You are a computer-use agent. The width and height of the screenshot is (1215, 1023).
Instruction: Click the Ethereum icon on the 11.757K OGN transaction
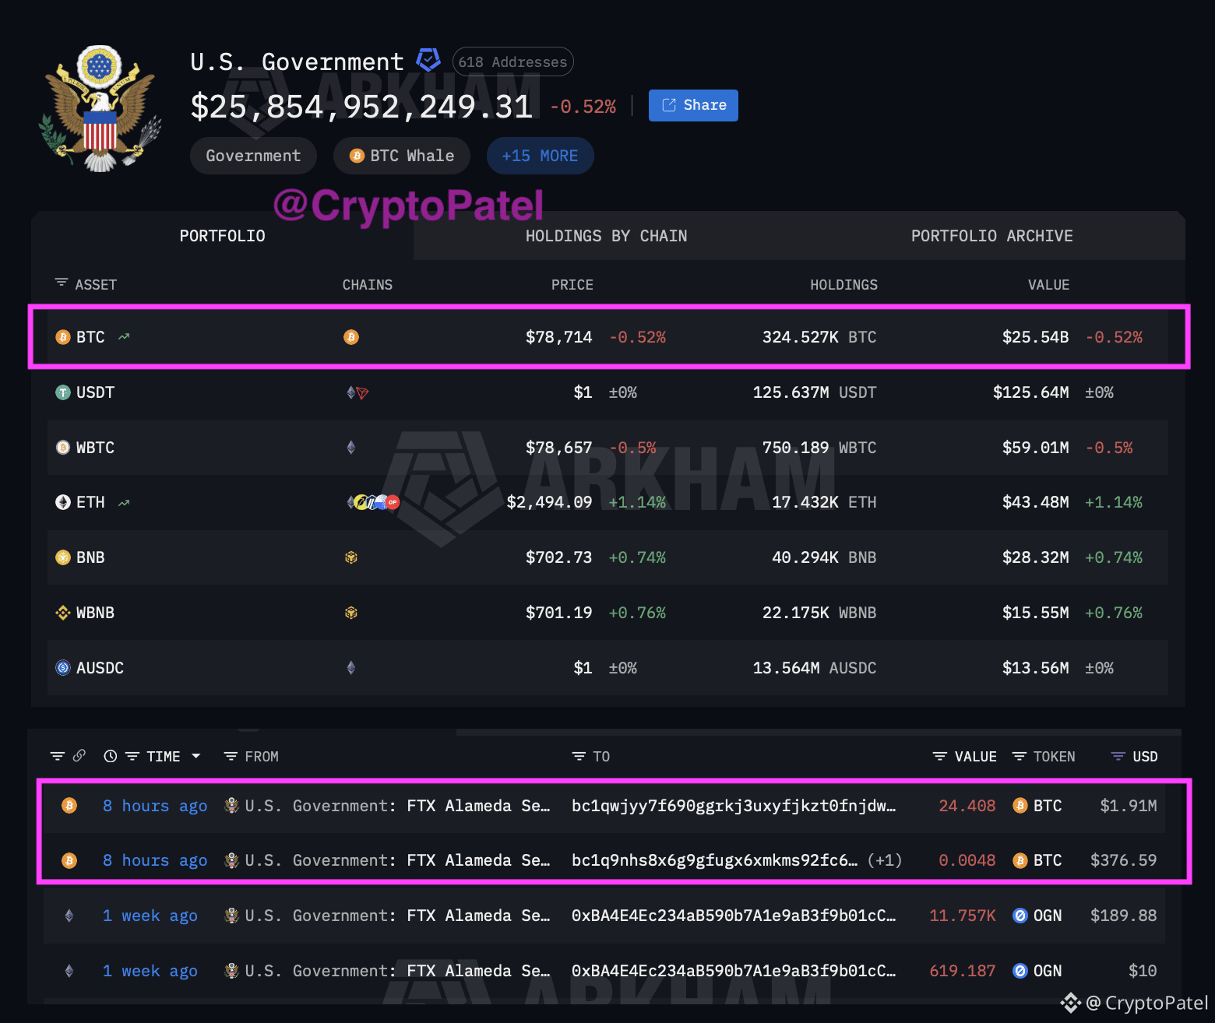tap(69, 916)
